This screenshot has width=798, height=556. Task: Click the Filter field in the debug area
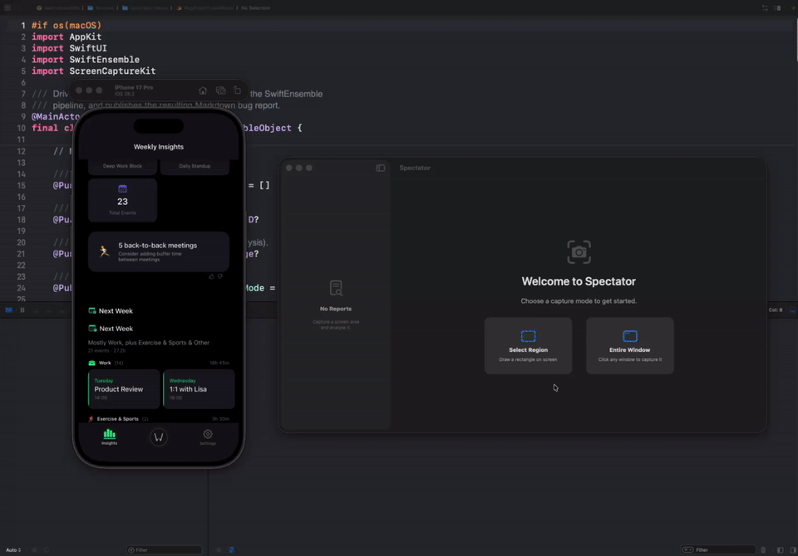coord(163,549)
